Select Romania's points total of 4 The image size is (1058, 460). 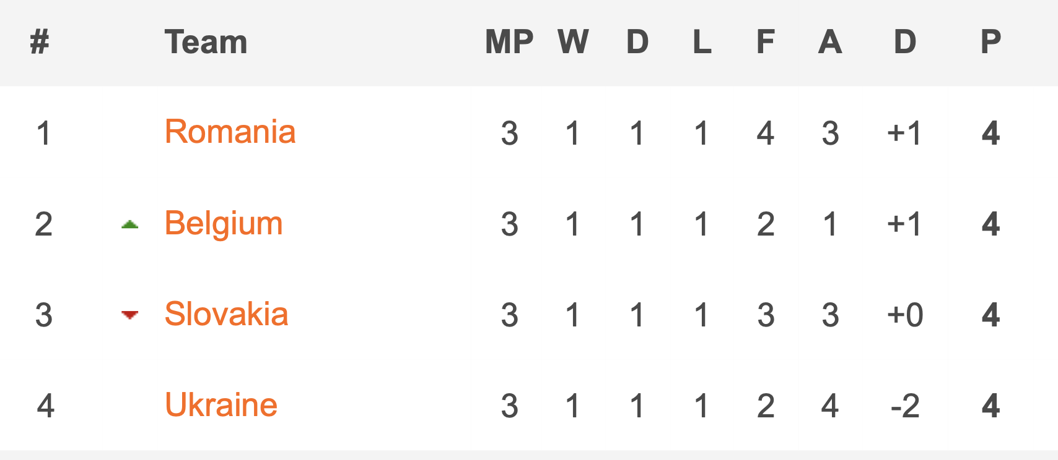point(990,134)
